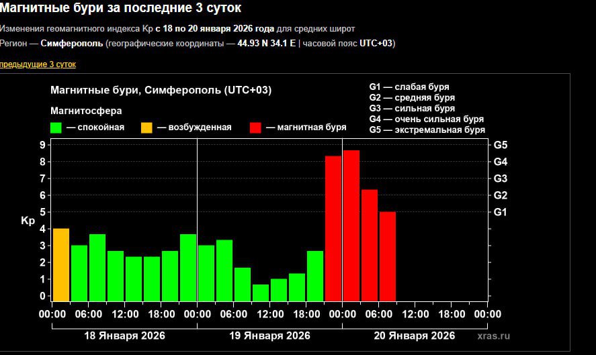Screen dimensions: 596x355
Task: Click the green "спокойная" legend swatch
Action: [x=56, y=128]
